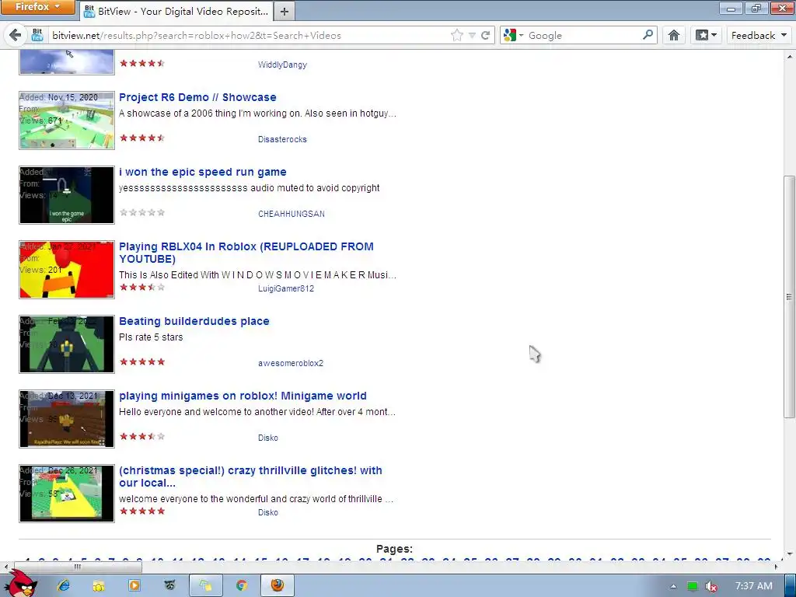Image resolution: width=796 pixels, height=597 pixels.
Task: Visit uploader CHEAHHUNGSAN's profile
Action: click(x=292, y=214)
